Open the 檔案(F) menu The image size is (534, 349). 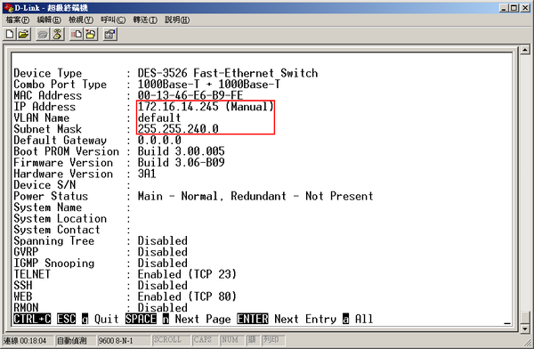click(x=18, y=20)
